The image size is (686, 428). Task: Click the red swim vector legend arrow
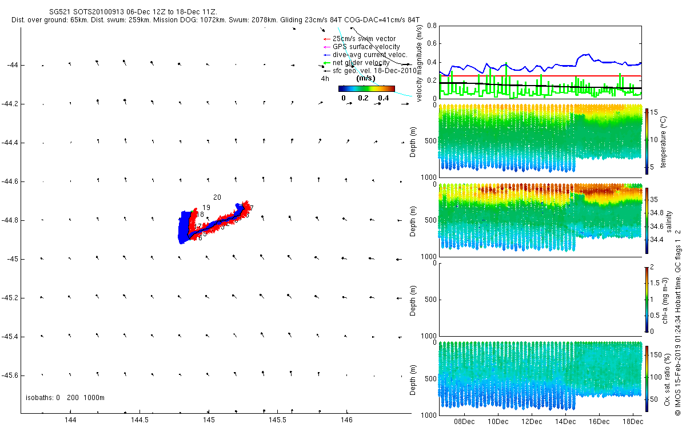point(326,39)
